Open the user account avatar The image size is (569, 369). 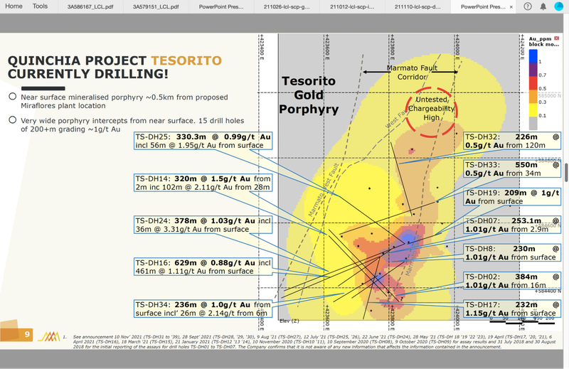(559, 6)
